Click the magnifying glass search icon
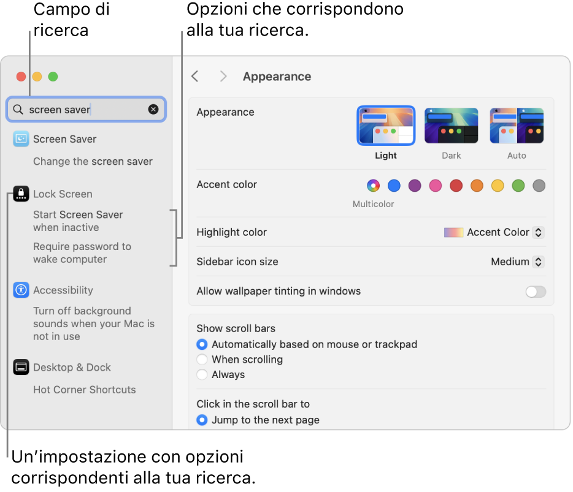Screen dimensions: 573x492 point(18,109)
